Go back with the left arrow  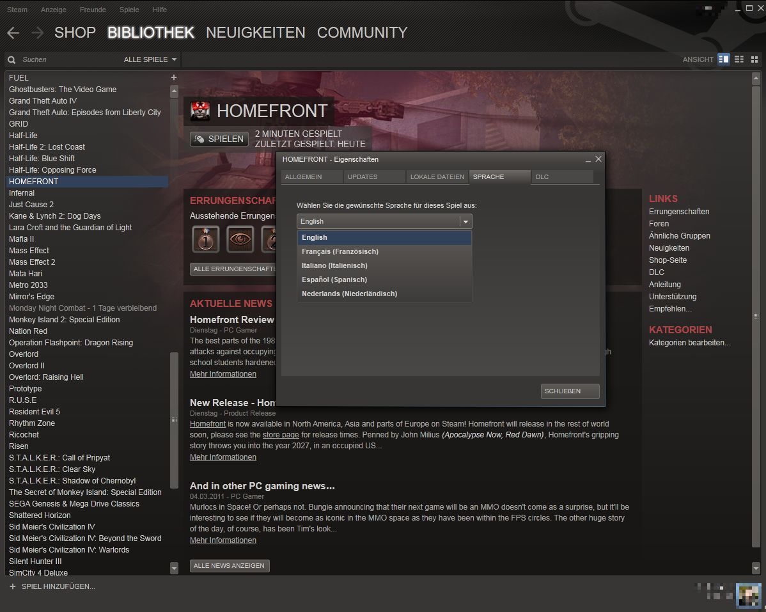pos(13,33)
